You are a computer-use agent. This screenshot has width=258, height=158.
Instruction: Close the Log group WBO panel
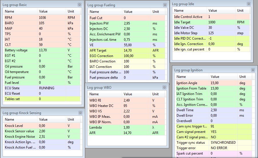[x=165, y=87]
